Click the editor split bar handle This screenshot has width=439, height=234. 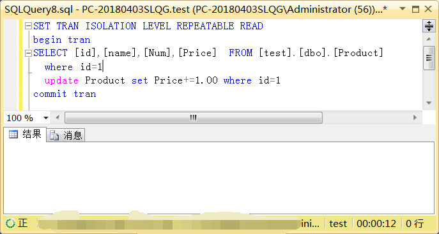pyautogui.click(x=429, y=26)
